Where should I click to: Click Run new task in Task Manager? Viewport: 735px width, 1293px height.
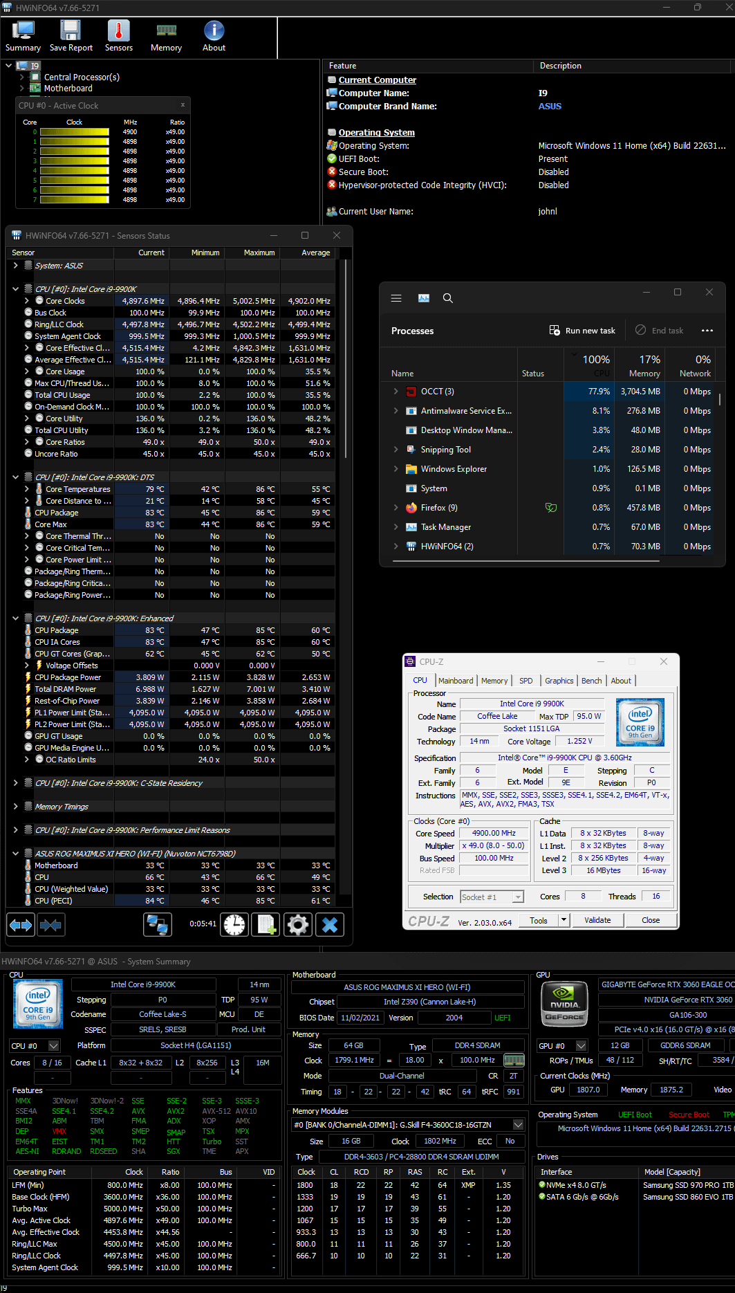point(582,331)
